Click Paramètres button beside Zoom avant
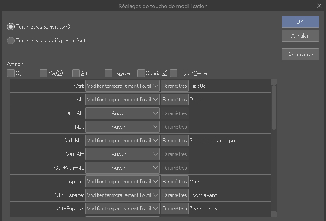Screen dimensions: 326x221 174,195
